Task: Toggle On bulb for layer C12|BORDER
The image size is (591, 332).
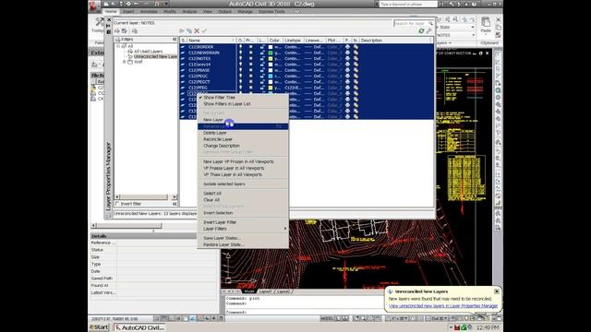Action: (240, 47)
